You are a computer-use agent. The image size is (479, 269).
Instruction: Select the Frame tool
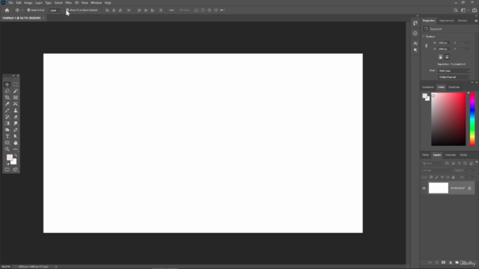click(16, 98)
